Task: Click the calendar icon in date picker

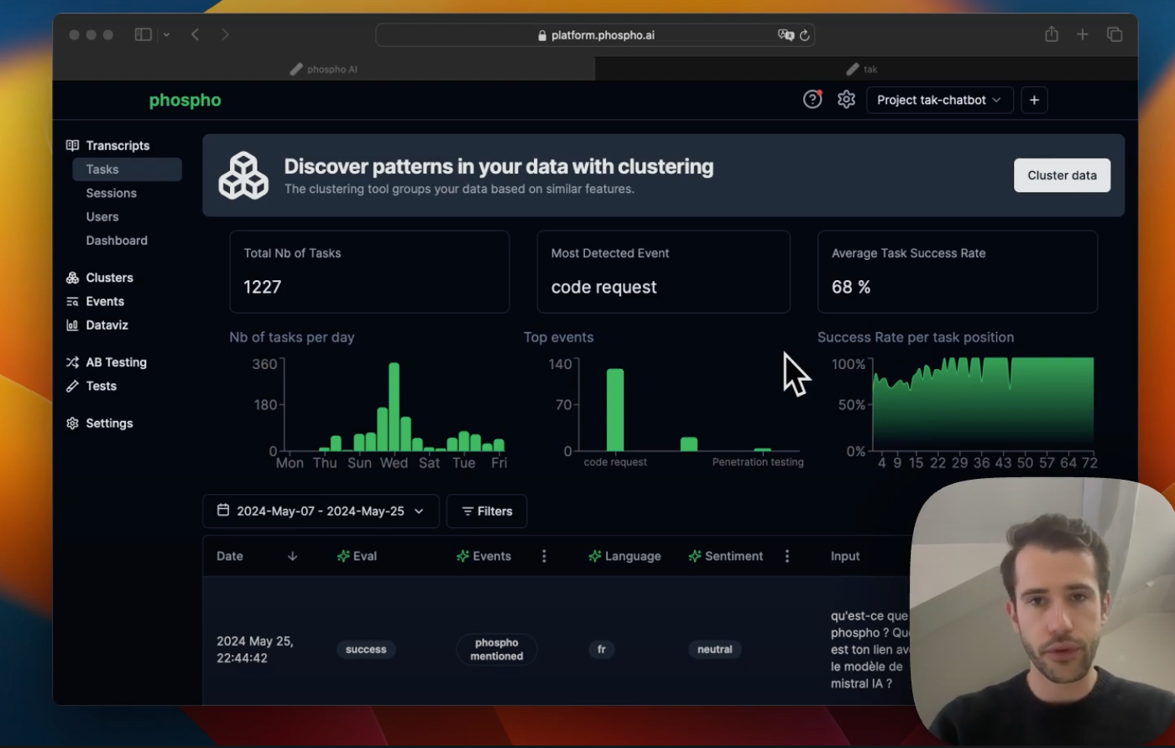Action: (223, 510)
